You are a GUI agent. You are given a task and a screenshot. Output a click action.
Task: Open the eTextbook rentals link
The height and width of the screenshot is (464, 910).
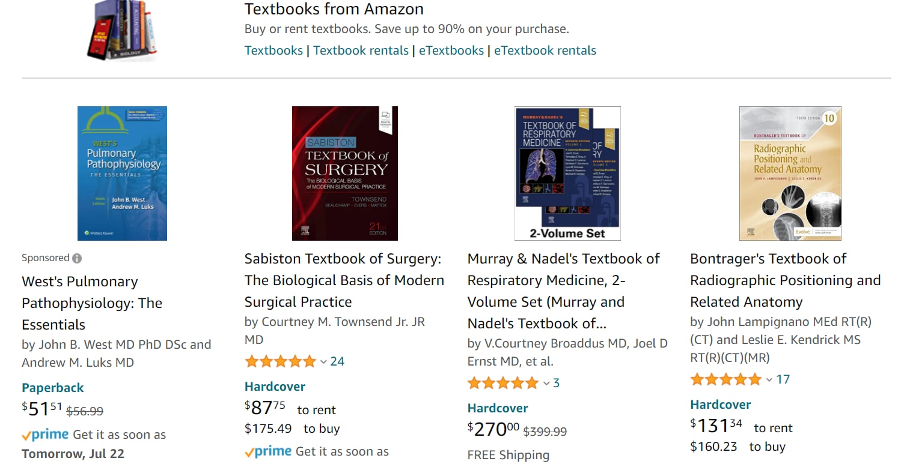tap(545, 50)
